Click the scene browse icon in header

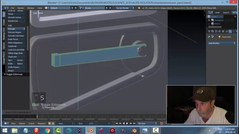81,8
